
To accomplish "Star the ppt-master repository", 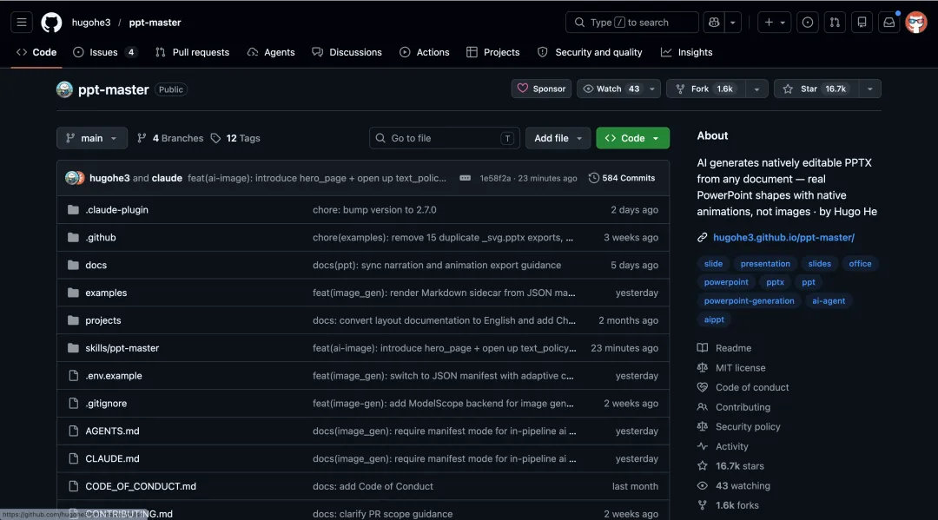I will click(816, 89).
